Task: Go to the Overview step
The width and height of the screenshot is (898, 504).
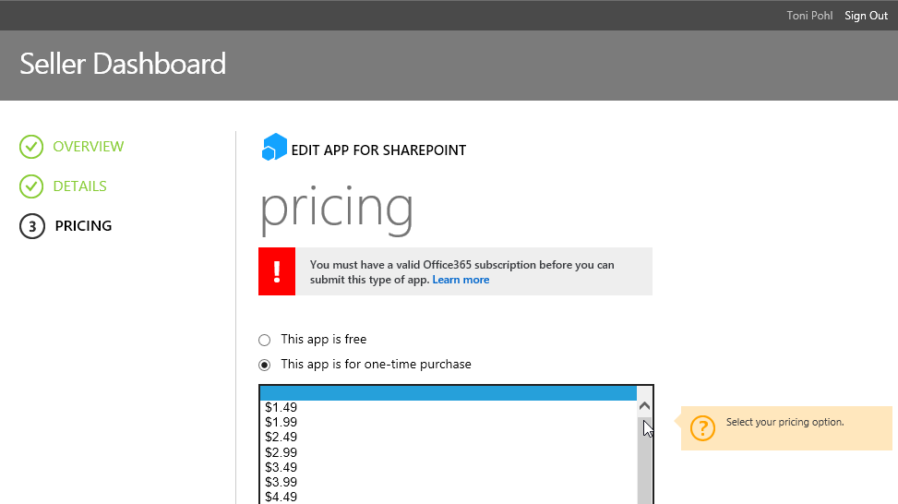Action: coord(88,147)
